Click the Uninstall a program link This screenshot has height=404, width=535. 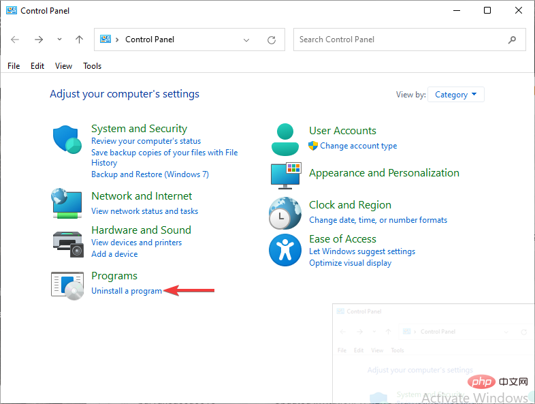coord(127,291)
